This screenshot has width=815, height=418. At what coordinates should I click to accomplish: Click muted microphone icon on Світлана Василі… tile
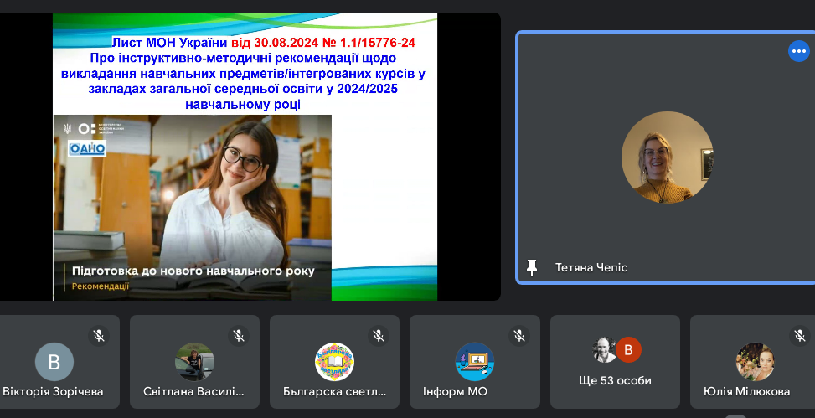click(x=239, y=336)
